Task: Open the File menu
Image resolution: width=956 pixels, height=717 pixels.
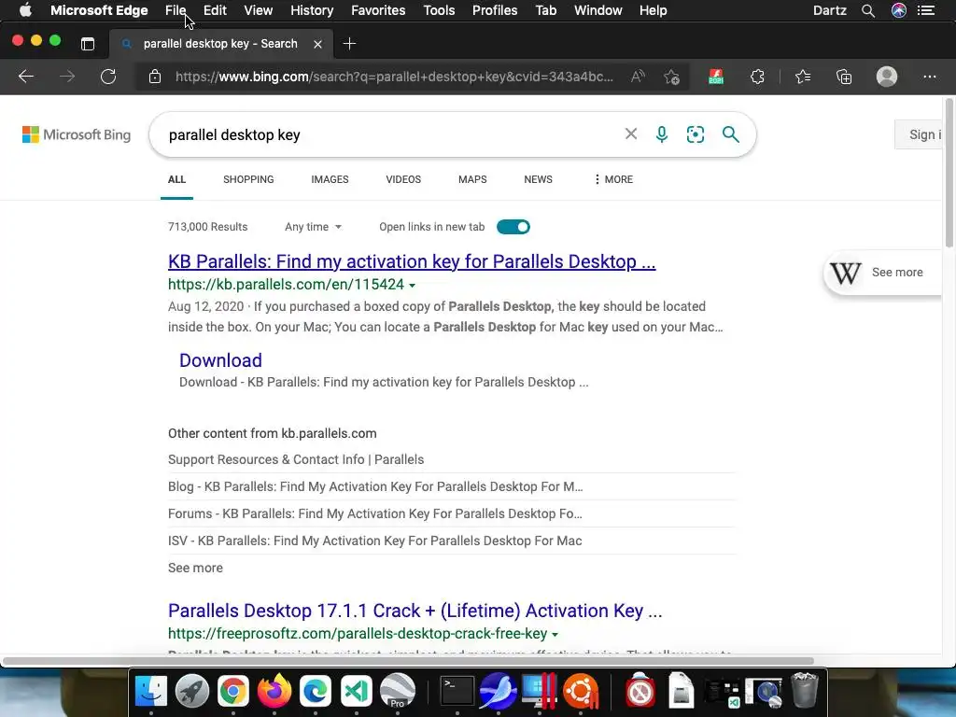Action: 176,10
